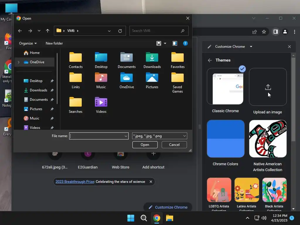Close the Customize Chrome side panel
This screenshot has height=225, width=300.
(x=289, y=47)
